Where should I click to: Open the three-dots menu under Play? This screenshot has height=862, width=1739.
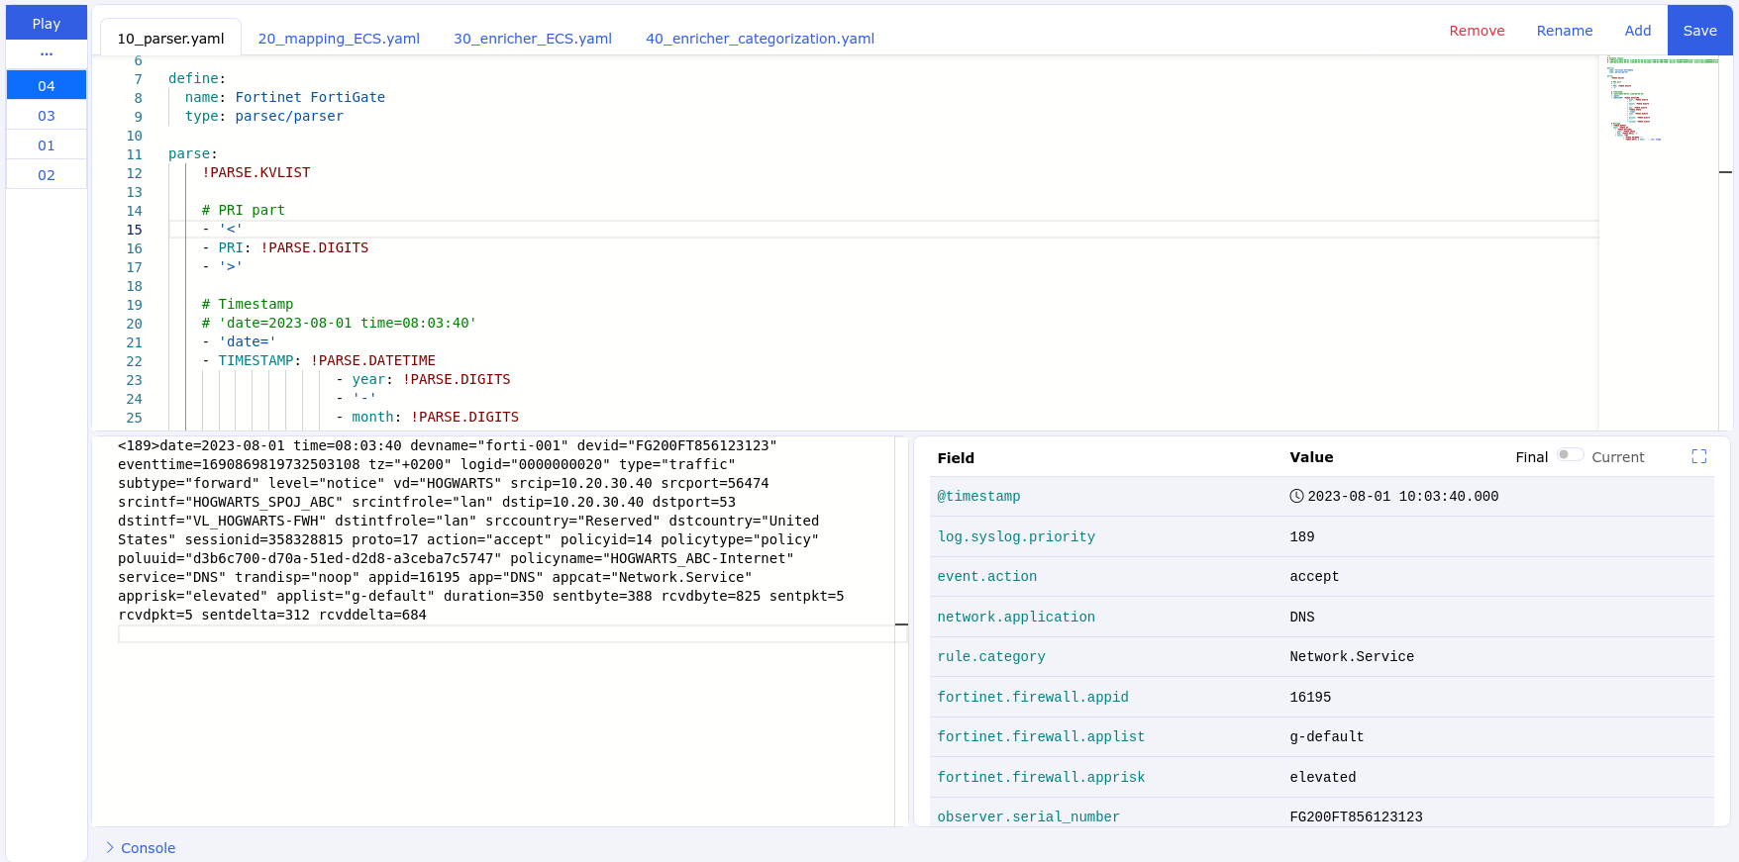[x=47, y=53]
